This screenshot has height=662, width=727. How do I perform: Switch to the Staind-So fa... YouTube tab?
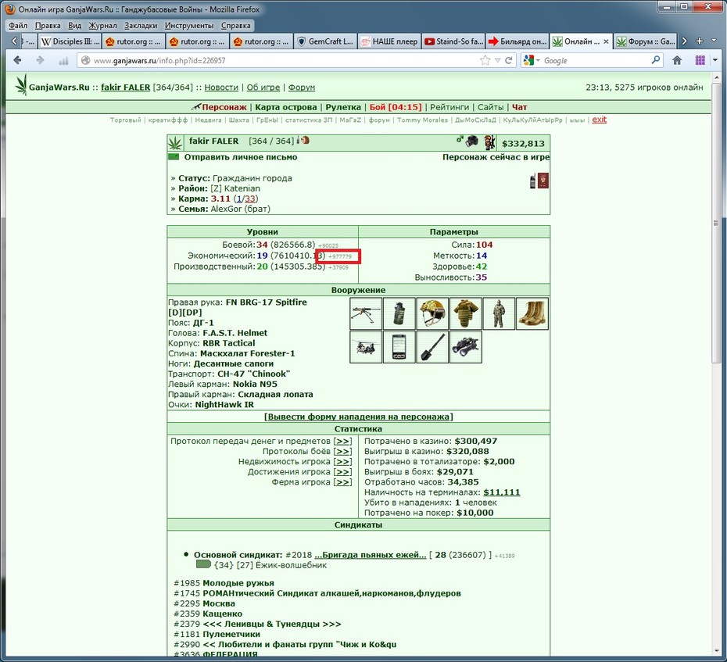click(x=453, y=41)
